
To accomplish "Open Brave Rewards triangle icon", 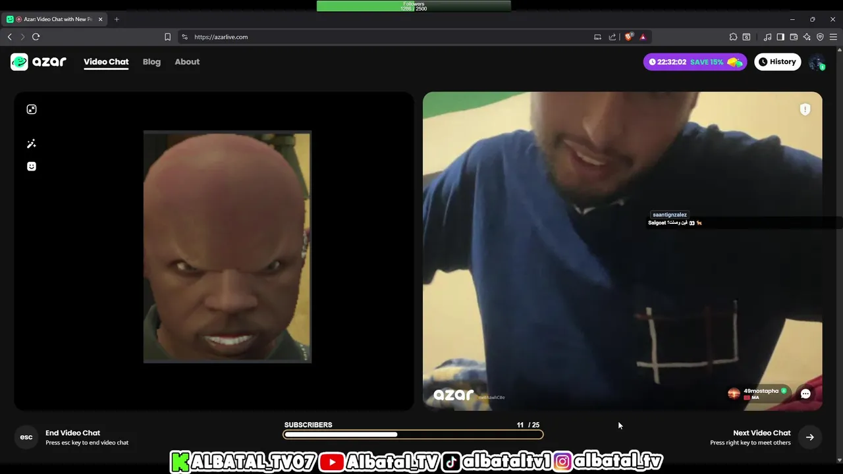I will (643, 37).
